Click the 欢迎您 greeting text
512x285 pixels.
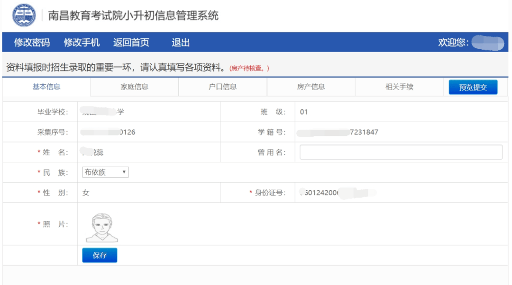[x=453, y=43]
